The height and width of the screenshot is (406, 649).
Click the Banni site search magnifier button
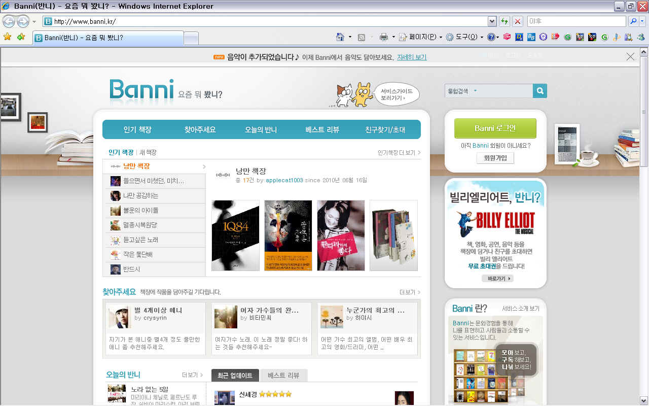(x=540, y=91)
